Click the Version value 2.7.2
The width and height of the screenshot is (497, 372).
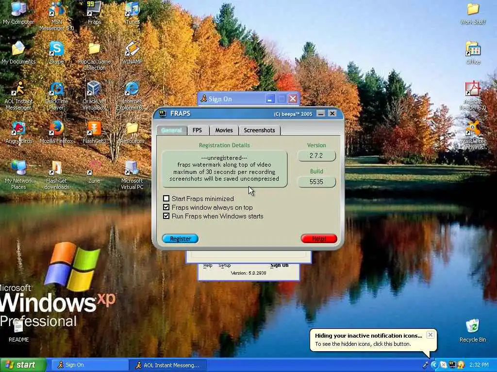316,155
